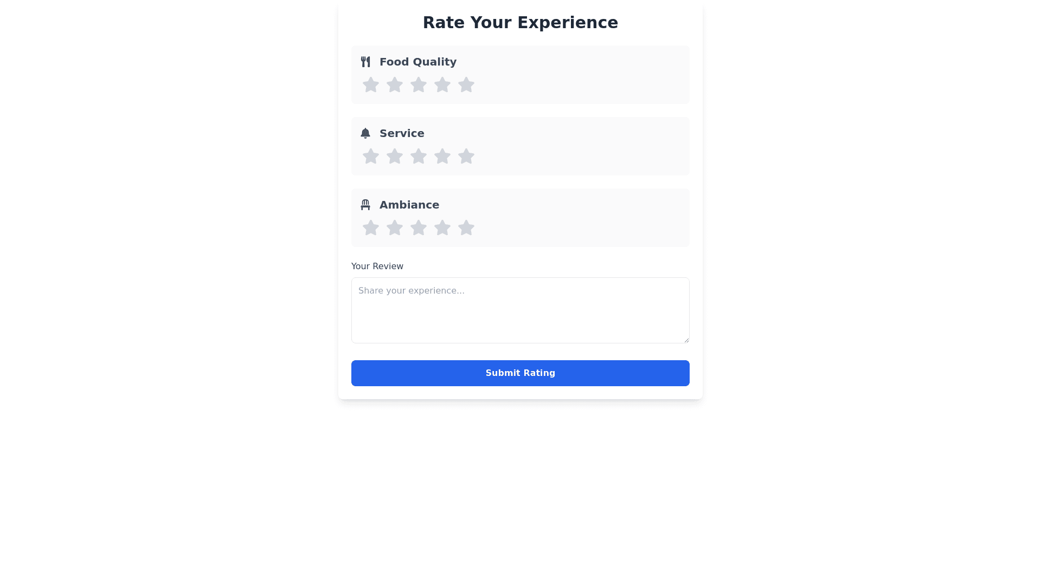Screen dimensions: 1041x585
Task: Rate Service four stars
Action: click(442, 157)
